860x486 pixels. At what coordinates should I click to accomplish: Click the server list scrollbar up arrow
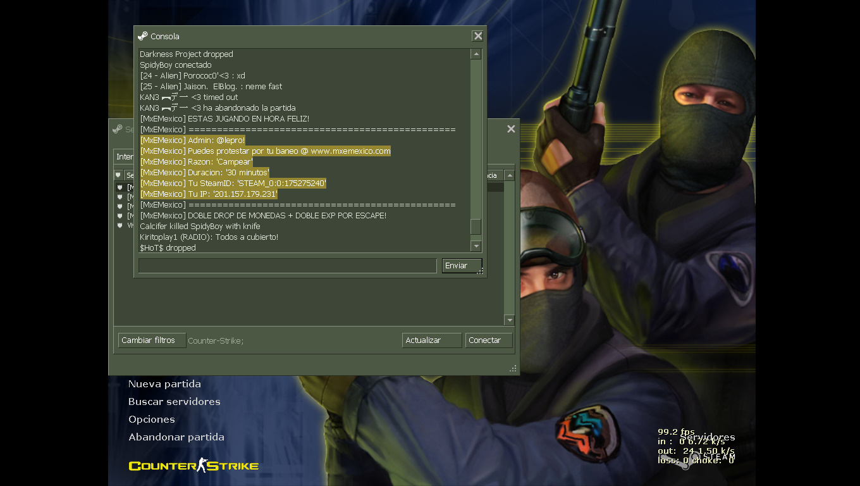coord(510,175)
